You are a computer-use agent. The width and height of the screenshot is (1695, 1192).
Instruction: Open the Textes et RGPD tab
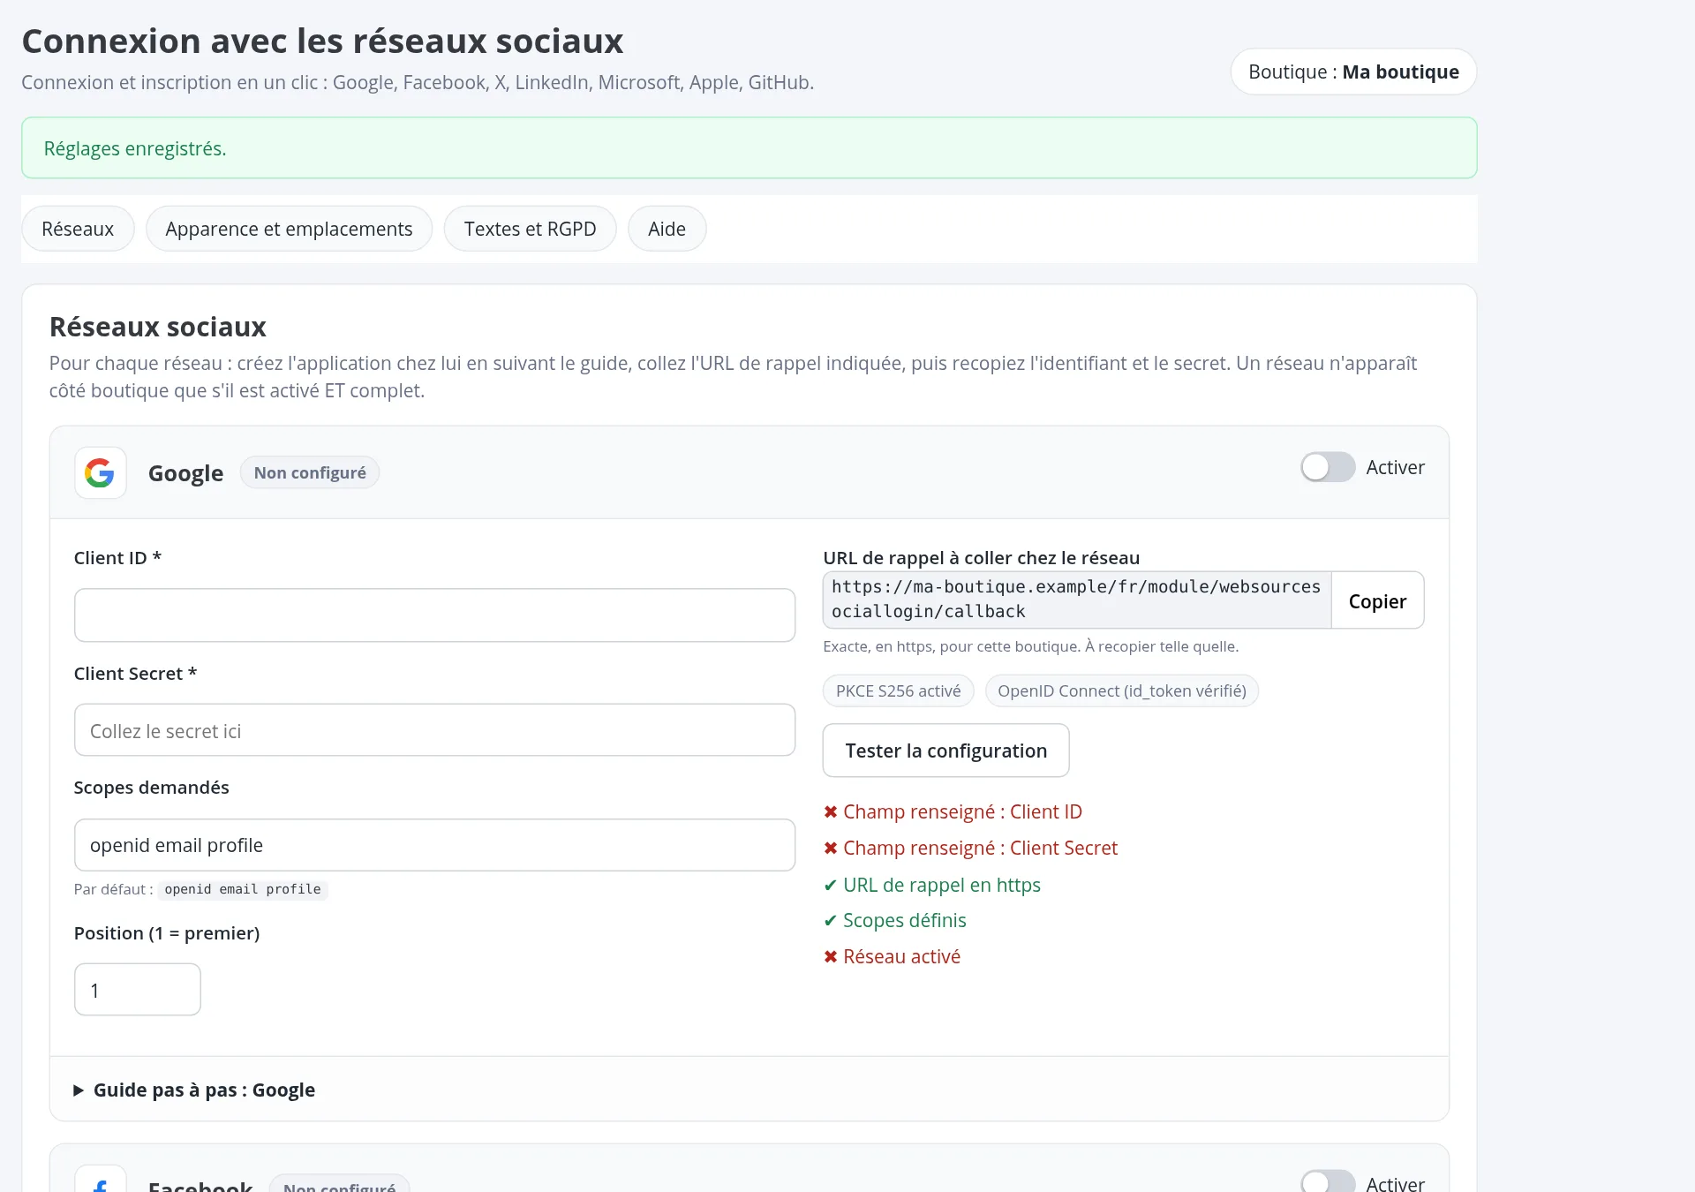tap(530, 229)
